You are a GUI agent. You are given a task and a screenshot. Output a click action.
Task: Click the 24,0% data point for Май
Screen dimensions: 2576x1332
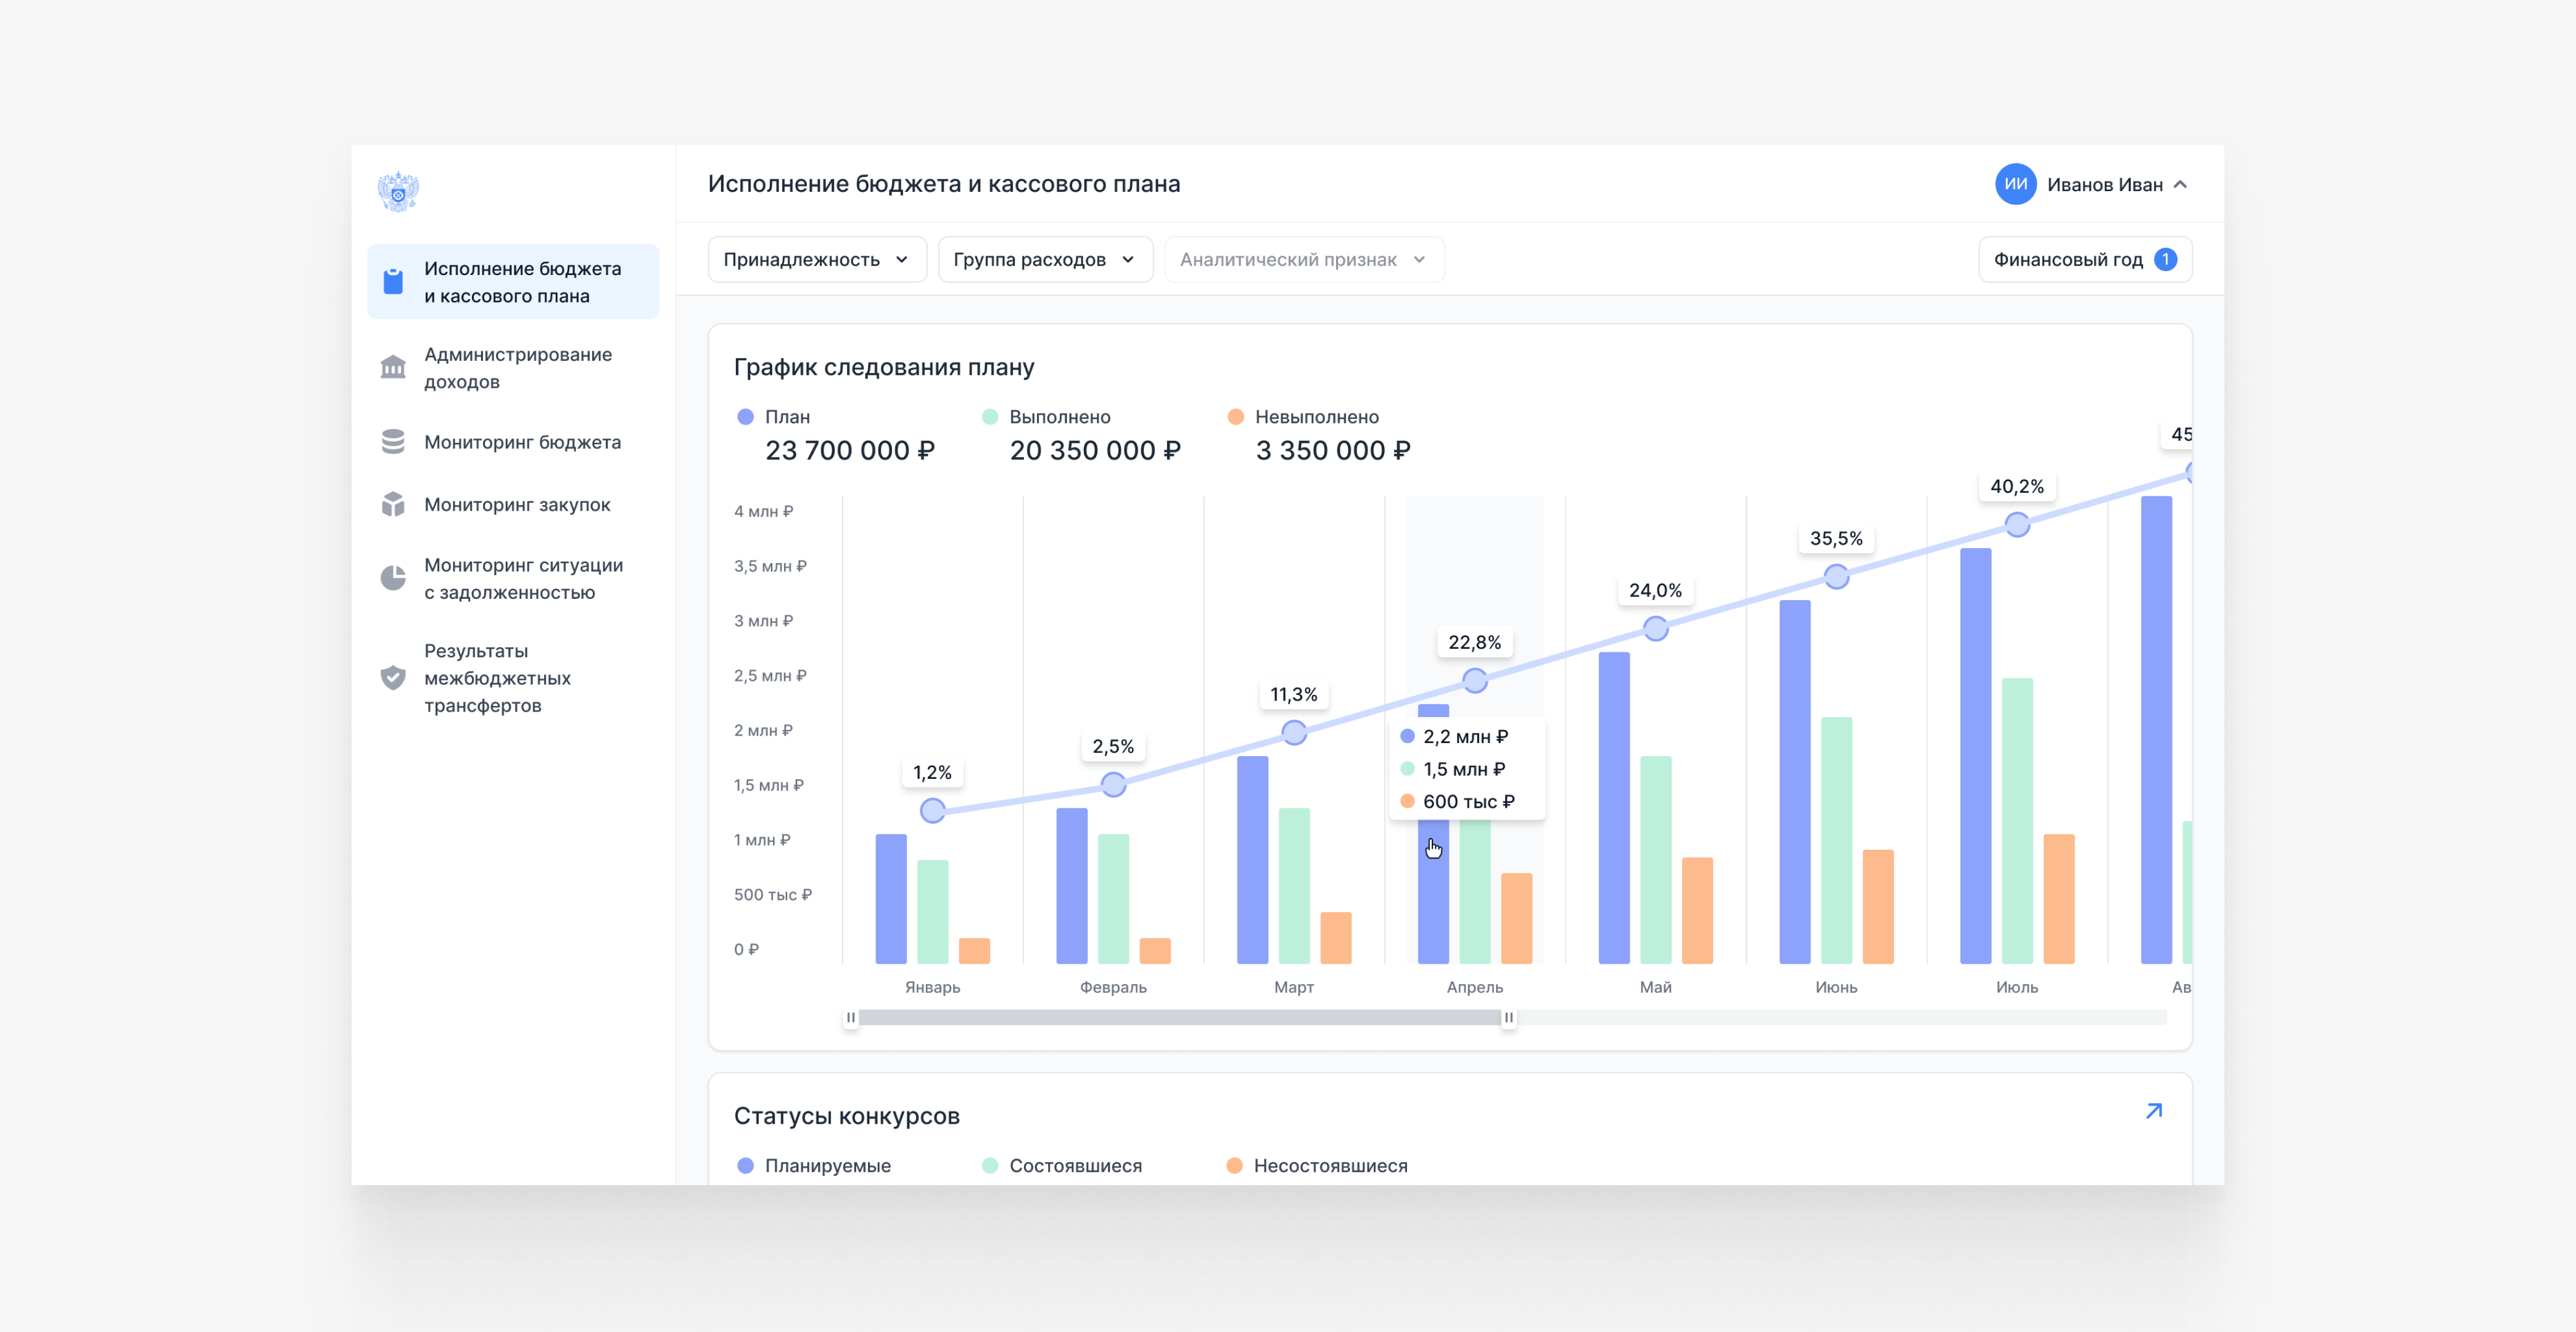[x=1655, y=629]
